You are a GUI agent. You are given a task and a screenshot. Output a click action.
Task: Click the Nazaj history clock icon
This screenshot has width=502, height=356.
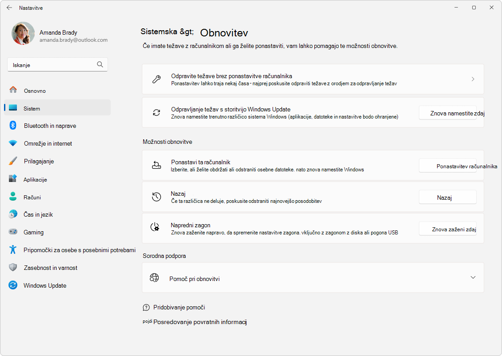point(156,197)
